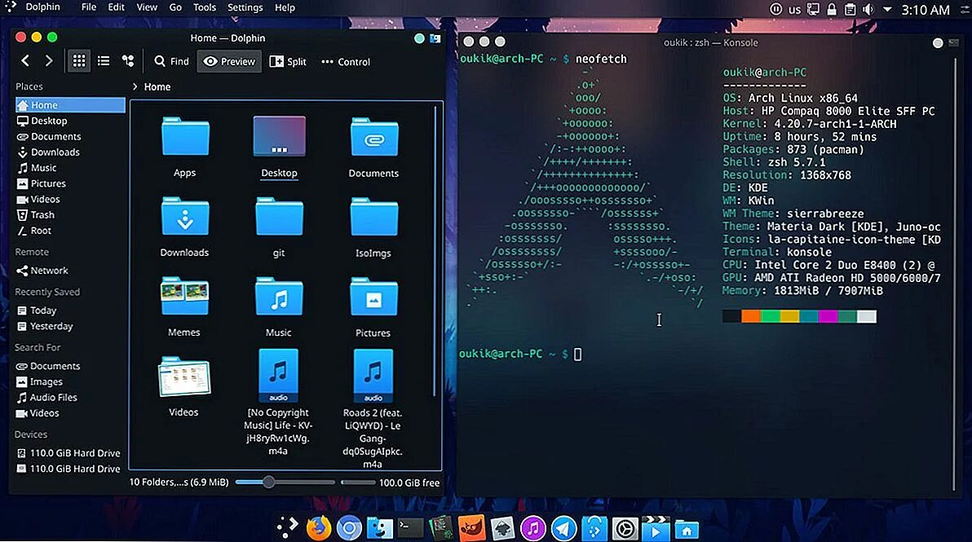Viewport: 972px width, 542px height.
Task: Open the Go menu
Action: tap(175, 7)
